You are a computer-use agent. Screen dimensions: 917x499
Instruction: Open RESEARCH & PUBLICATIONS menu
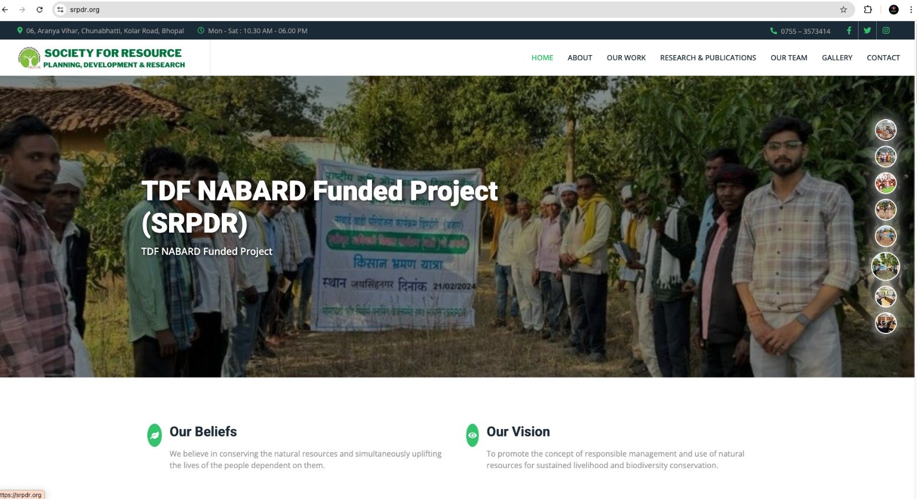708,58
